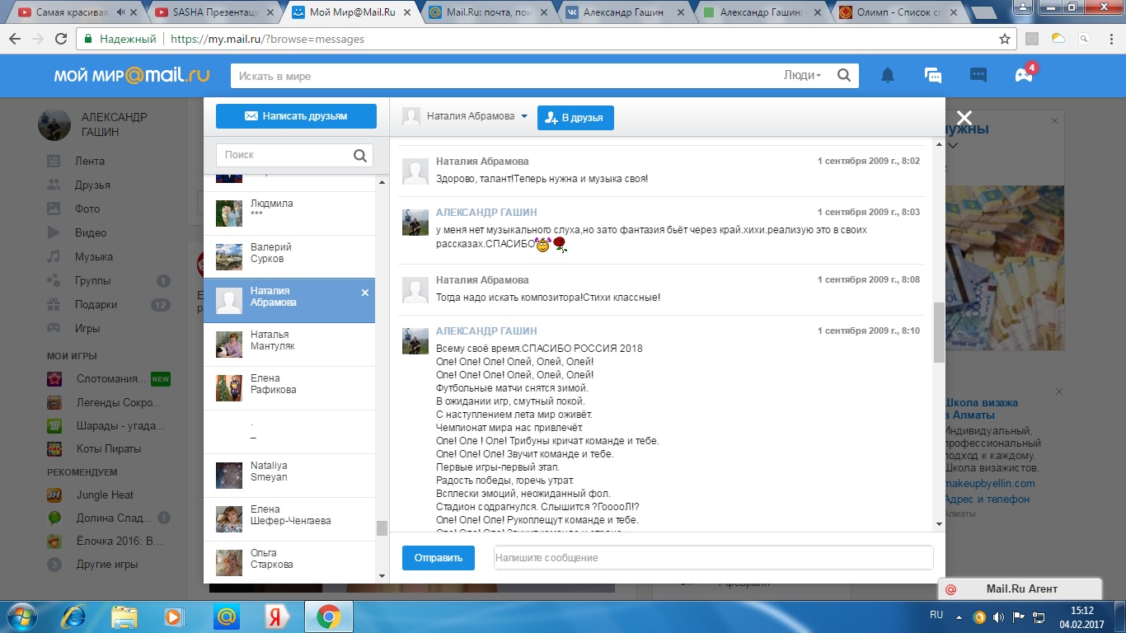This screenshot has height=633, width=1126.
Task: Select the Елена Шефер-Ченгаева conversation
Action: click(x=289, y=519)
